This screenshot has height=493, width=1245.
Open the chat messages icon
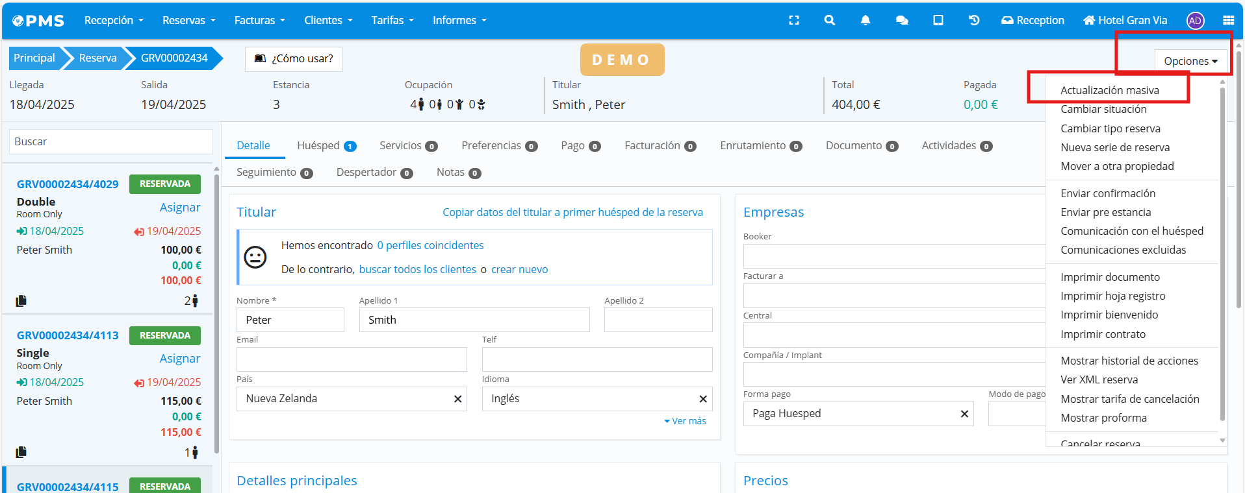tap(901, 20)
